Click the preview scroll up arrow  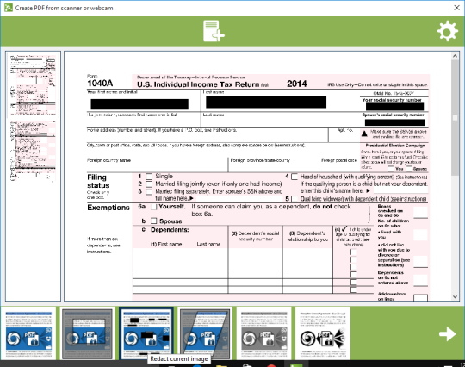pos(456,56)
